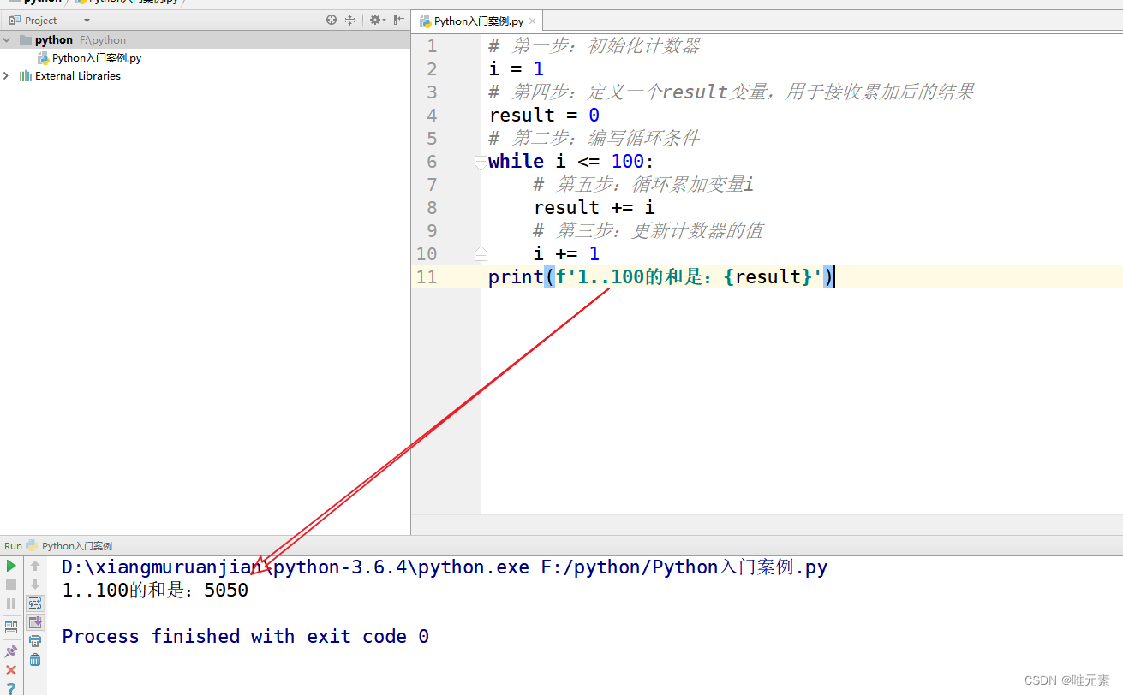Close the Python入门案例.py editor tab

coord(533,21)
